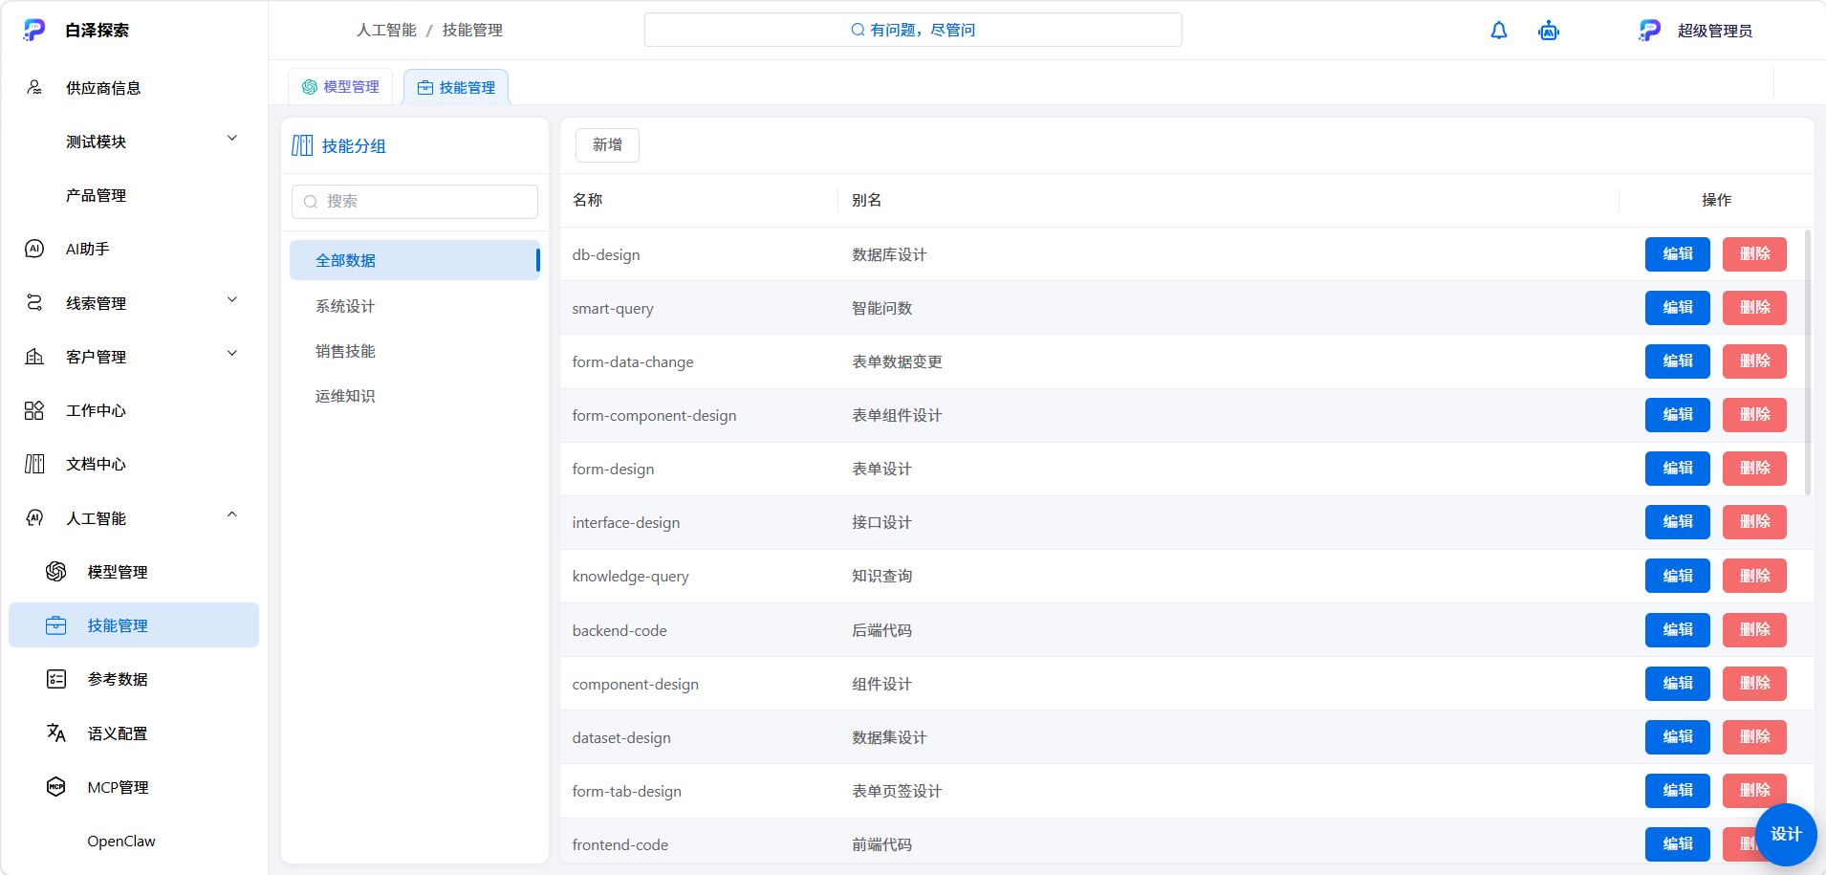Focus the 技能分组 搜索 input

415,202
